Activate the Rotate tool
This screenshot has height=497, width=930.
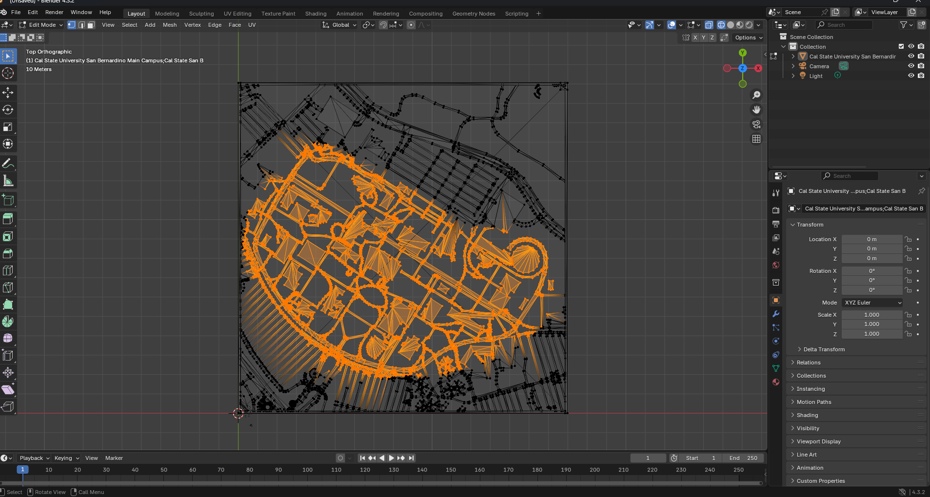pos(8,110)
